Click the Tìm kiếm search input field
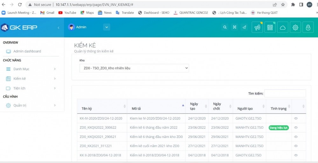Viewport: 318px width, 163px height. click(285, 93)
